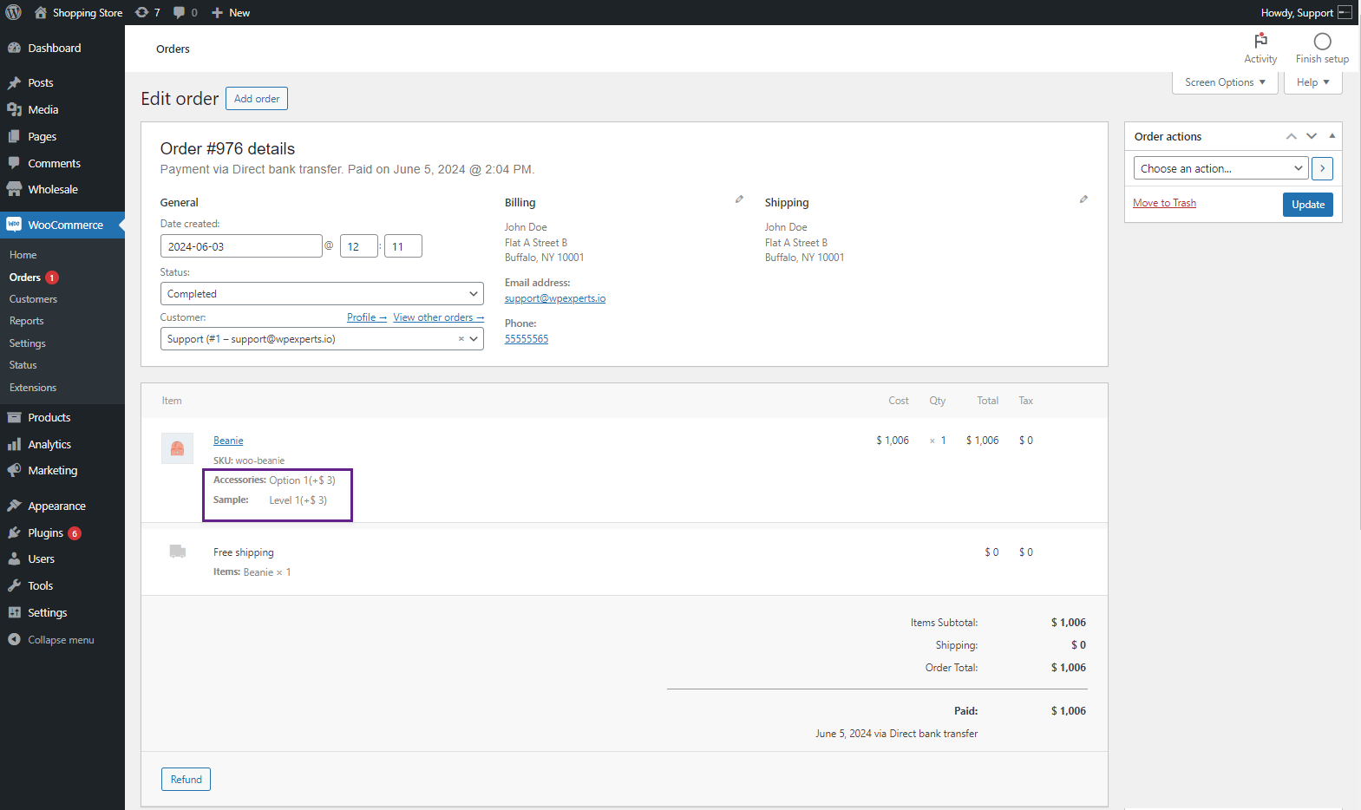Click the Pages icon in sidebar

tap(14, 136)
